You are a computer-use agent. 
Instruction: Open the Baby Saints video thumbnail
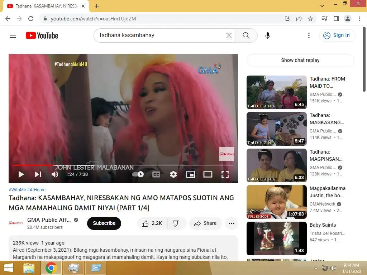[276, 238]
